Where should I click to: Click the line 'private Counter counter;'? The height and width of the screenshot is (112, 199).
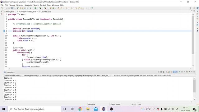(x=26, y=29)
